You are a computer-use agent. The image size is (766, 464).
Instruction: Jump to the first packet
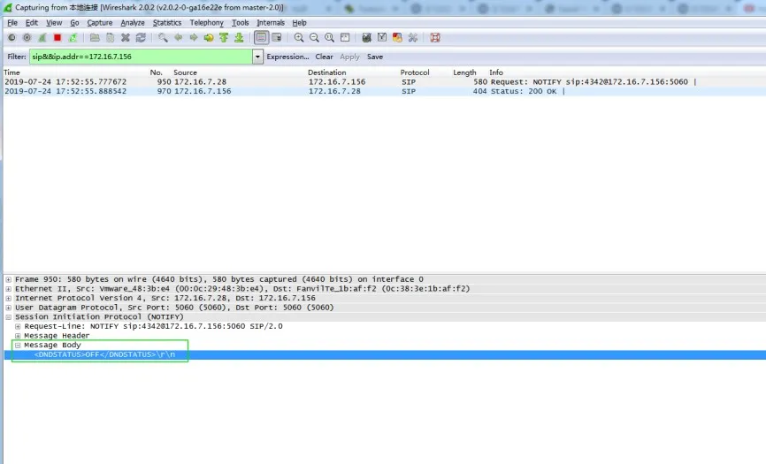point(224,38)
